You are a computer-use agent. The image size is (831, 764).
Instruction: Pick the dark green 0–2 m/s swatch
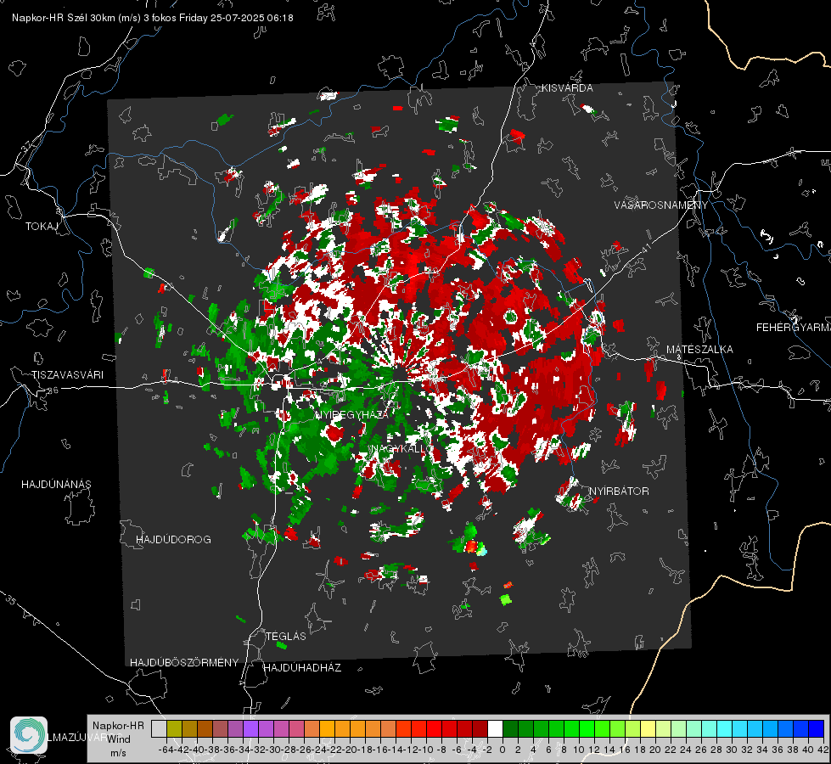click(510, 728)
